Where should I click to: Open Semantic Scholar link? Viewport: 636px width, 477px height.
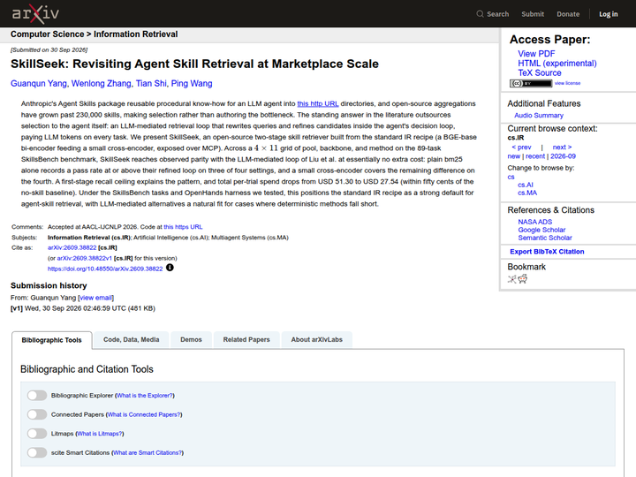545,238
